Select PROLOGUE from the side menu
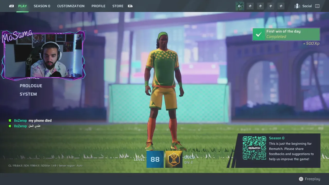 tap(31, 86)
